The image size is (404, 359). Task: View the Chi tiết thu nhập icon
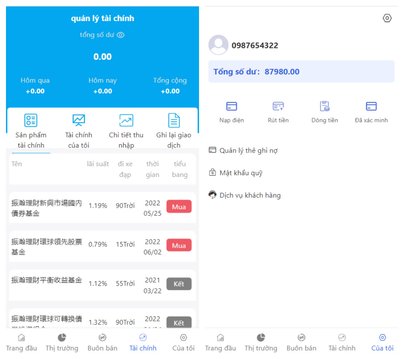(x=126, y=121)
